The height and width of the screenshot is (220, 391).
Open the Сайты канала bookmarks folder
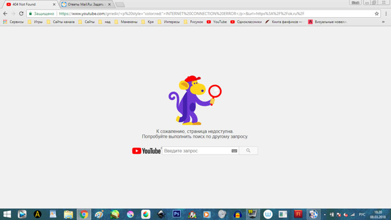pos(61,22)
